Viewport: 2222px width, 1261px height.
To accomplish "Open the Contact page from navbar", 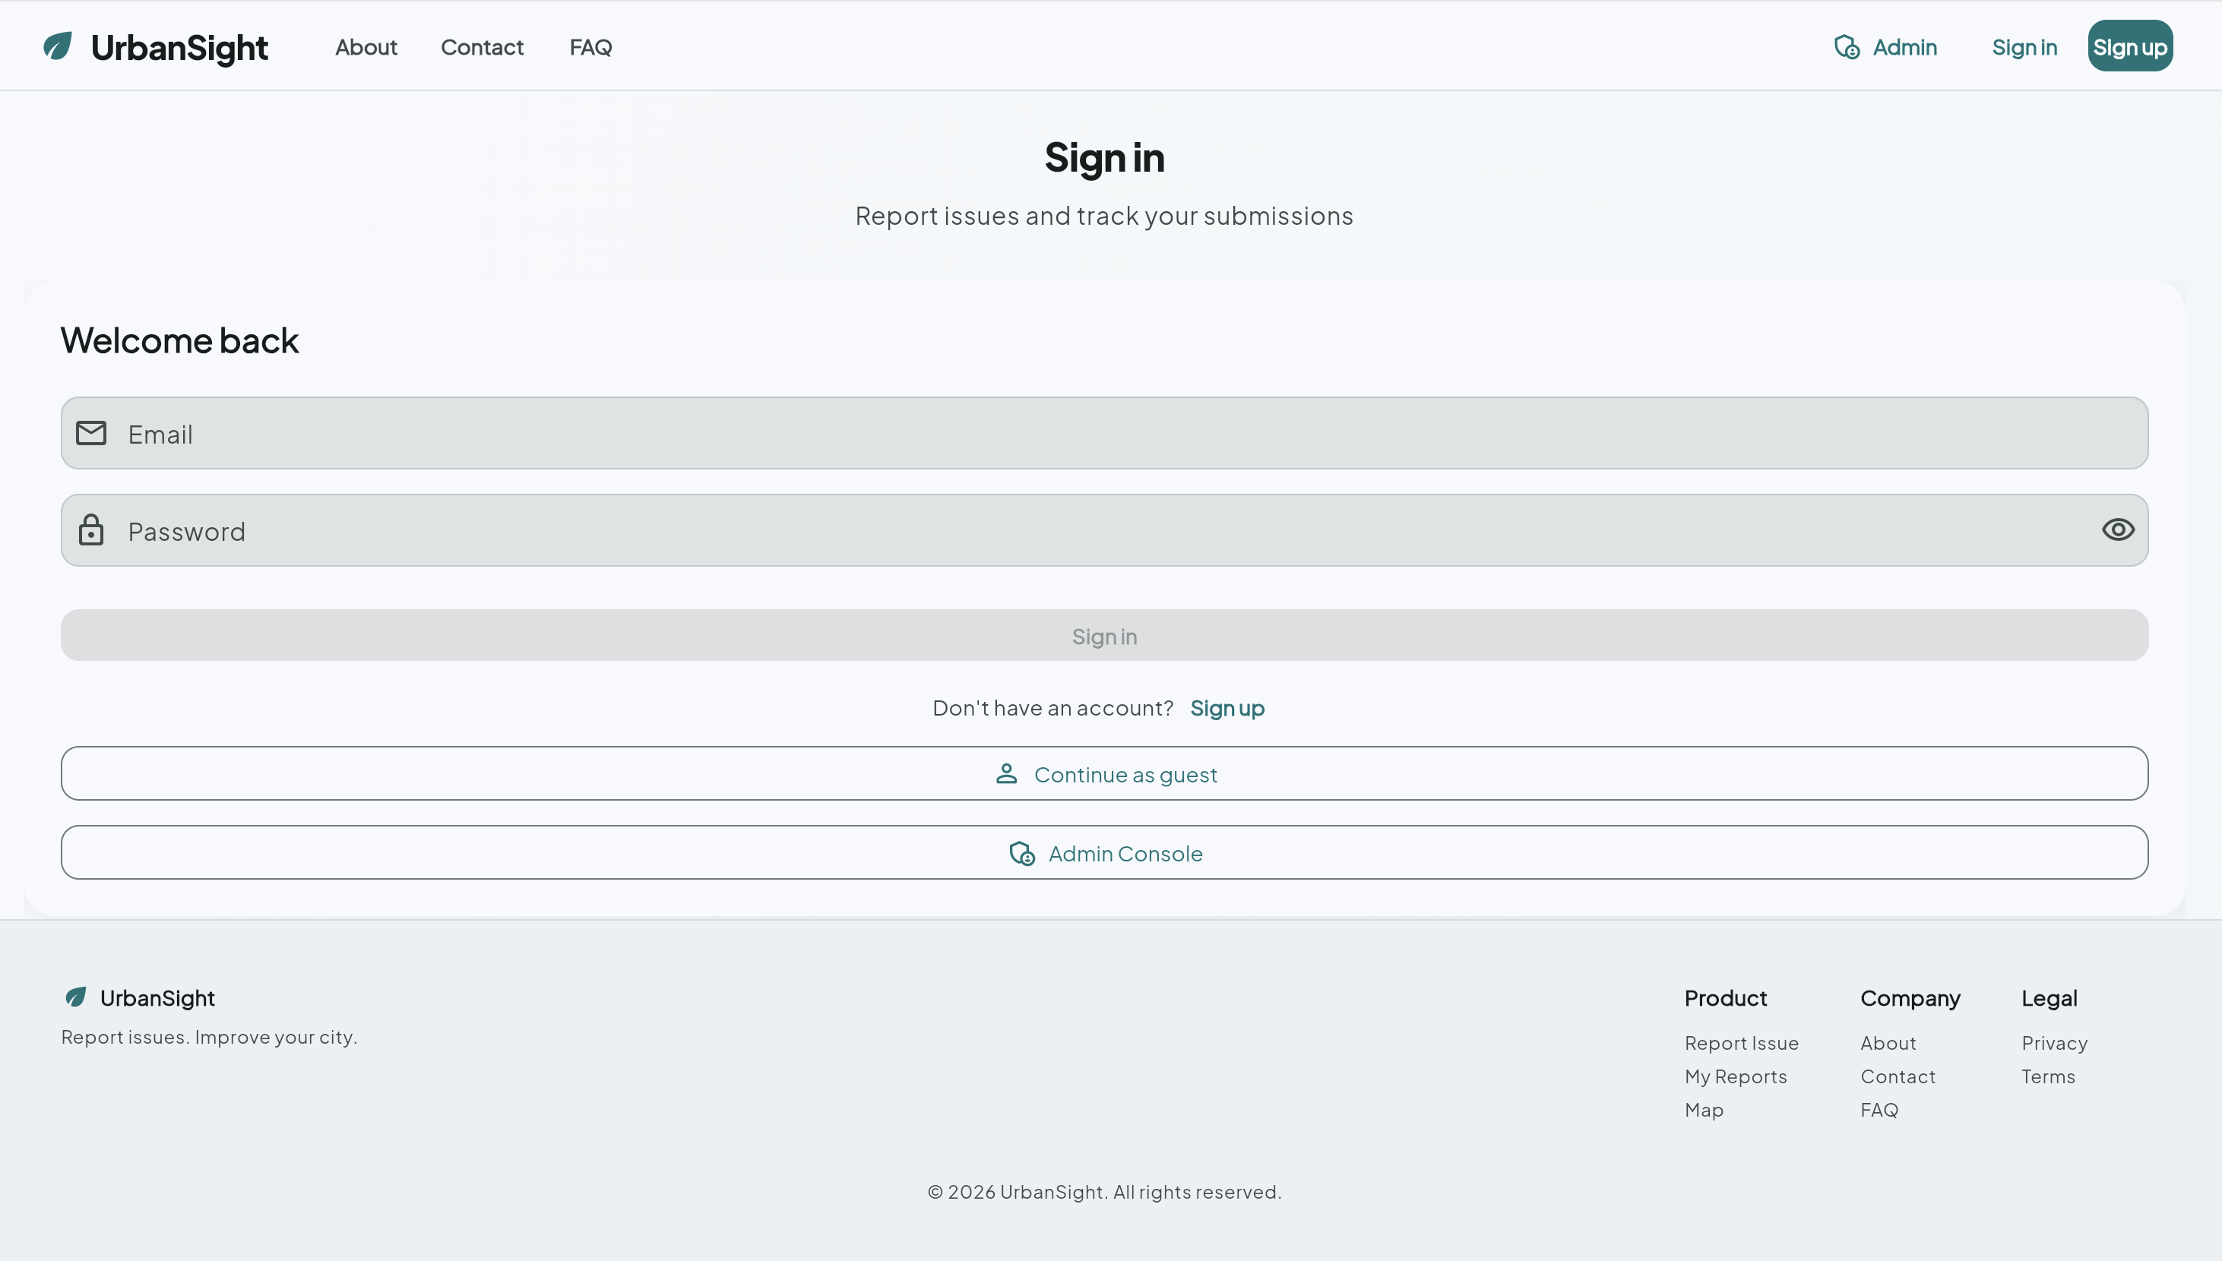I will coord(482,47).
